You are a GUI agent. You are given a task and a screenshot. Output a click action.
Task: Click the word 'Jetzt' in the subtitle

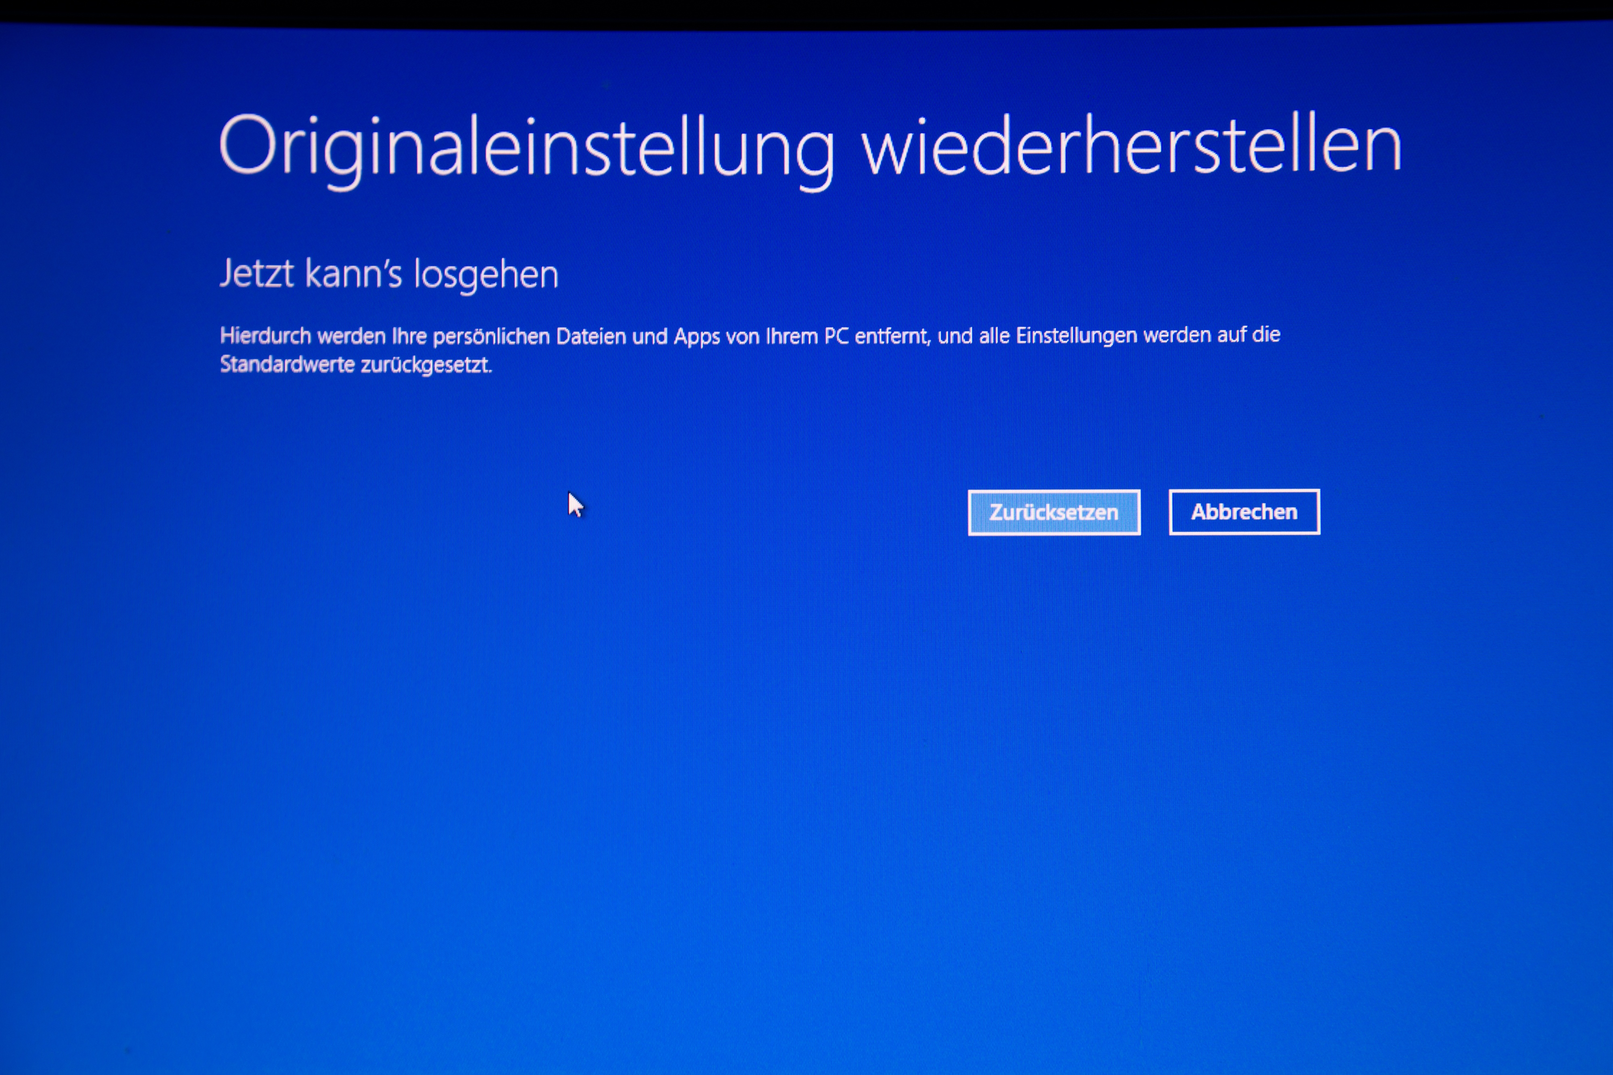coord(257,274)
